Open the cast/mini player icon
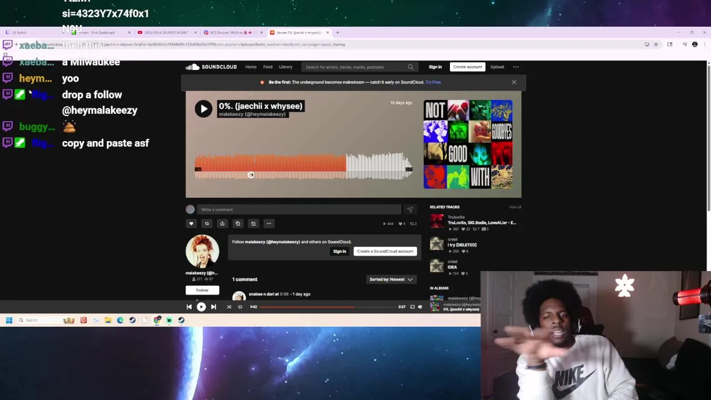This screenshot has height=400, width=711. pos(412,307)
